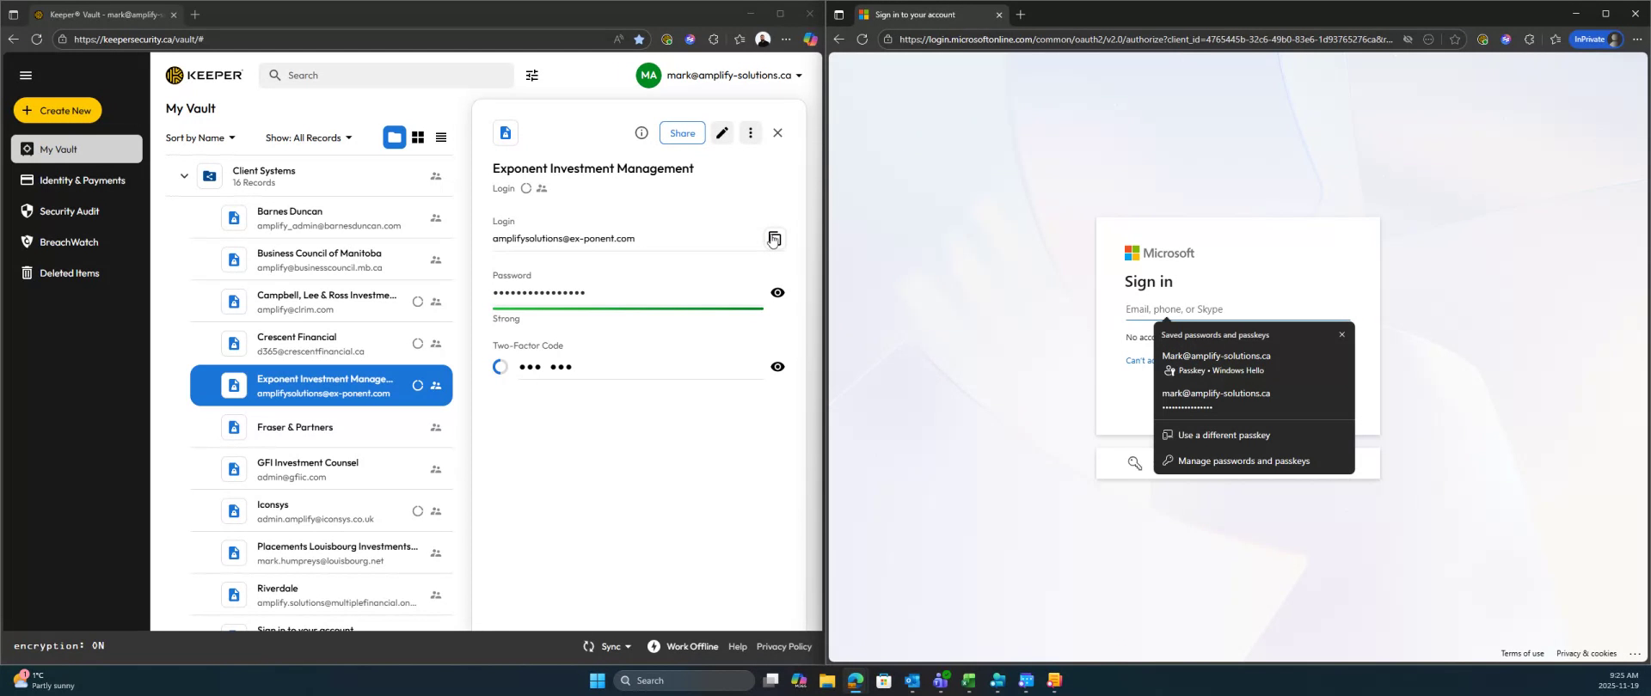Click the two-factor code countdown timer
Image resolution: width=1651 pixels, height=696 pixels.
(500, 367)
